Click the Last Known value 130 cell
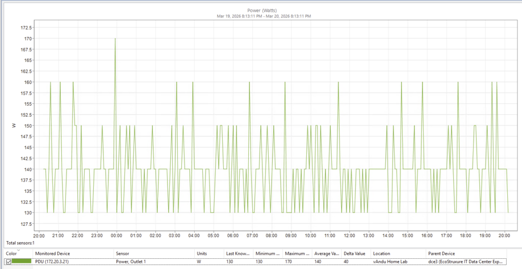 coord(239,262)
